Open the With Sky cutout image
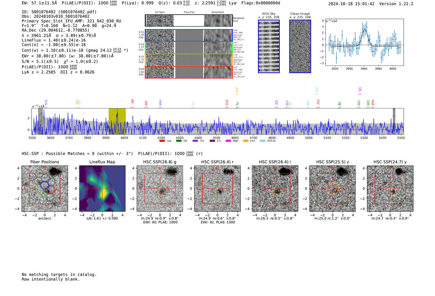 [269, 46]
